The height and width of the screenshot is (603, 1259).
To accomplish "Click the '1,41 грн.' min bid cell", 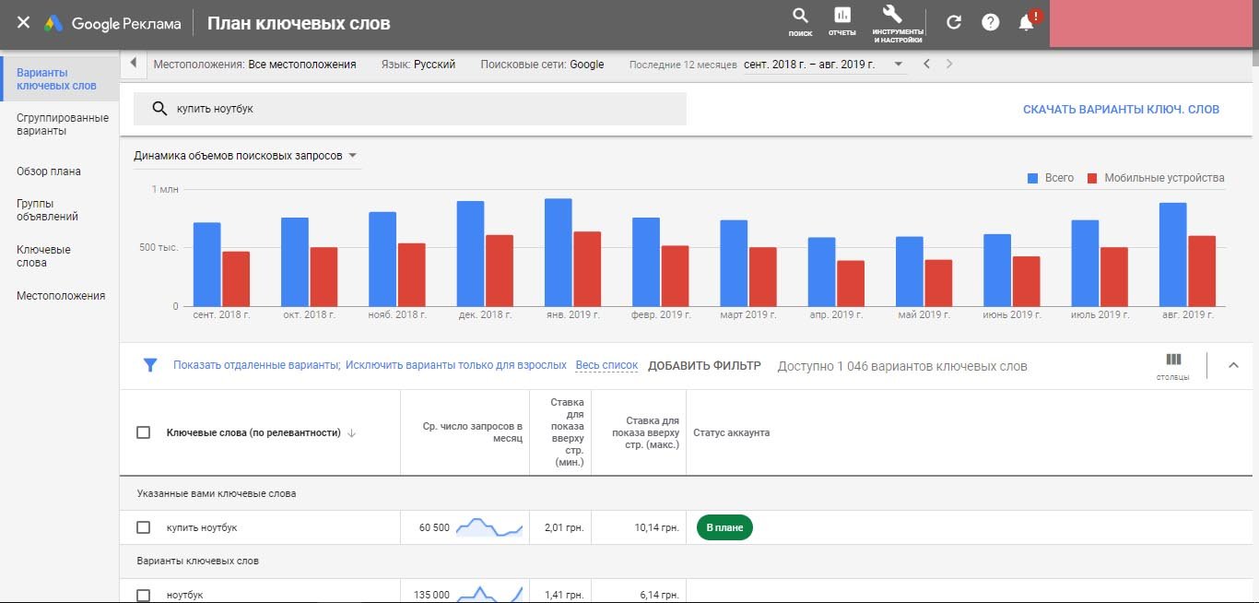I will (x=564, y=595).
